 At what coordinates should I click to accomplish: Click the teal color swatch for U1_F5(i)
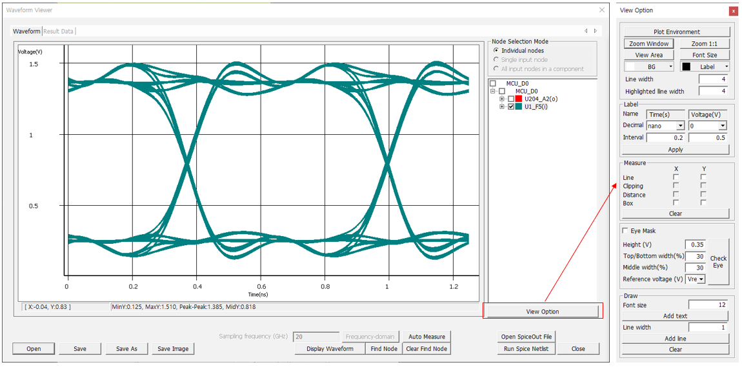tap(519, 107)
